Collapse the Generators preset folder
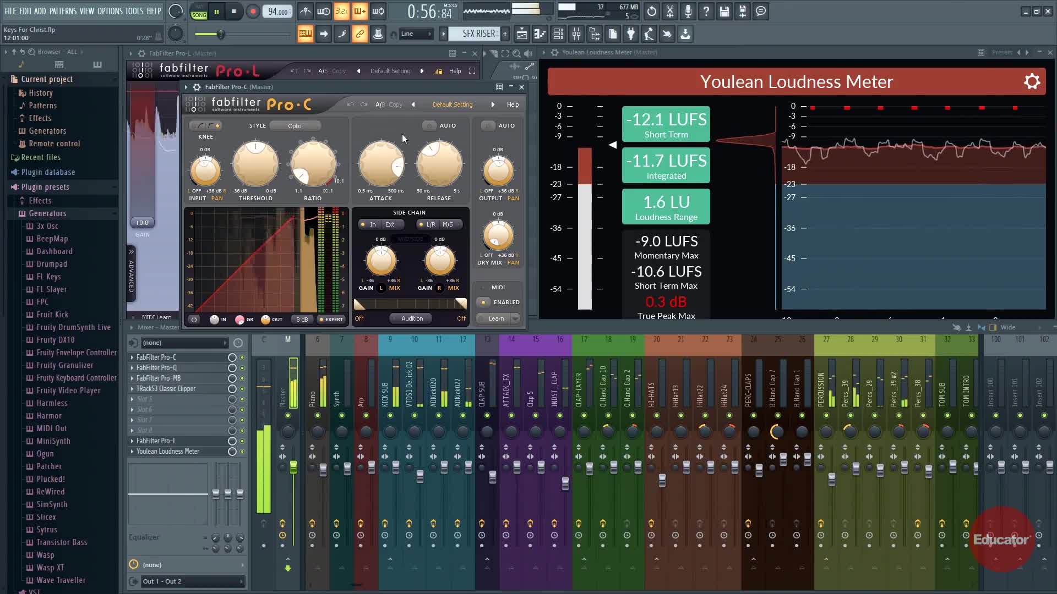This screenshot has height=594, width=1057. [47, 213]
